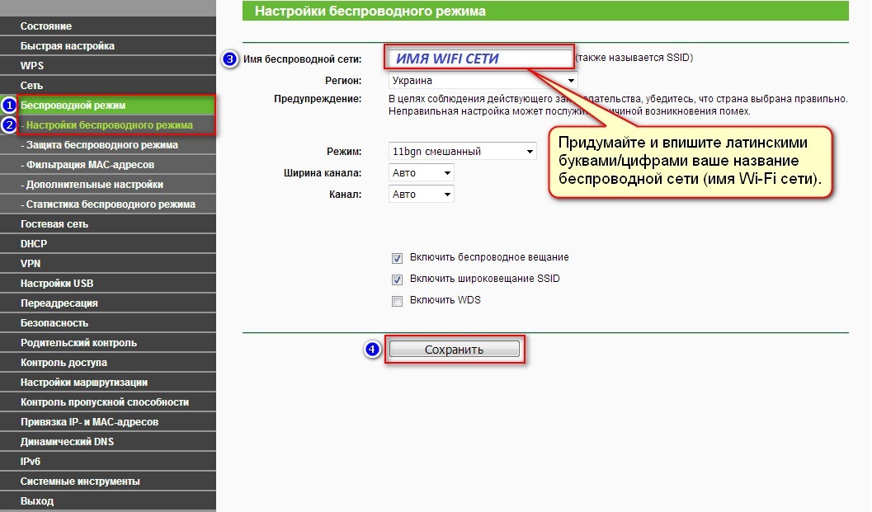Screen dimensions: 872x512
Task: Open Безопасность menu item
Action: (x=108, y=323)
